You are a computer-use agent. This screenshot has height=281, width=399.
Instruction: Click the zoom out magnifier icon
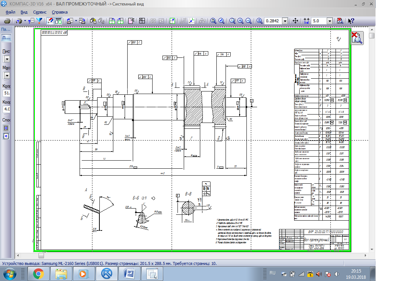pos(249,21)
